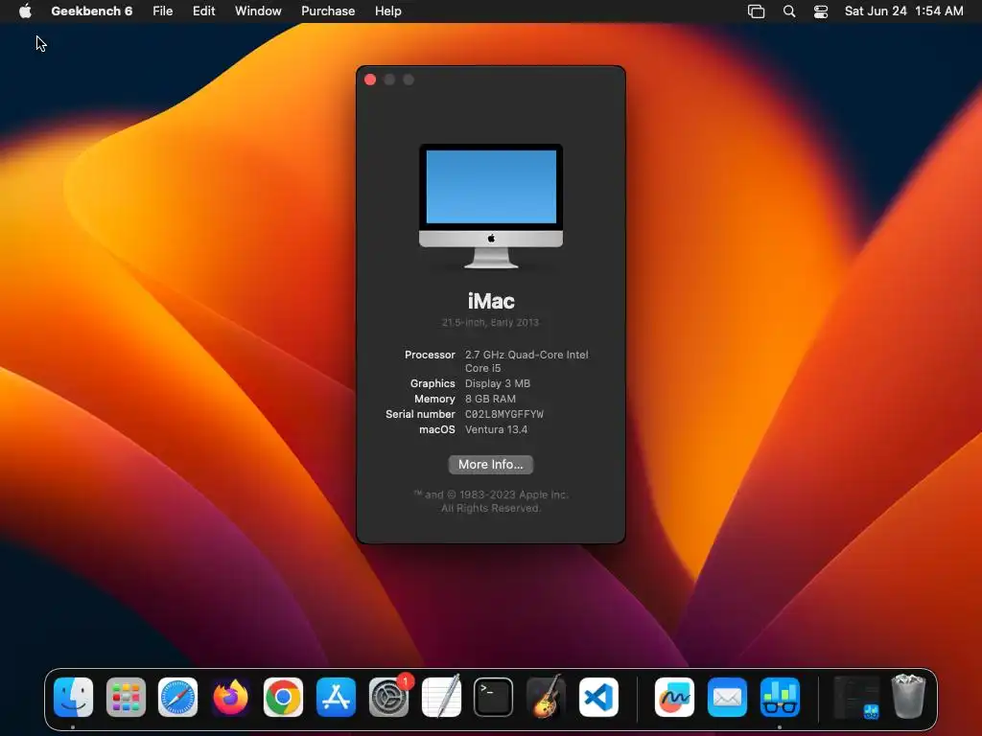Open the App Store from the Dock
Screen dimensions: 982x736
point(336,698)
